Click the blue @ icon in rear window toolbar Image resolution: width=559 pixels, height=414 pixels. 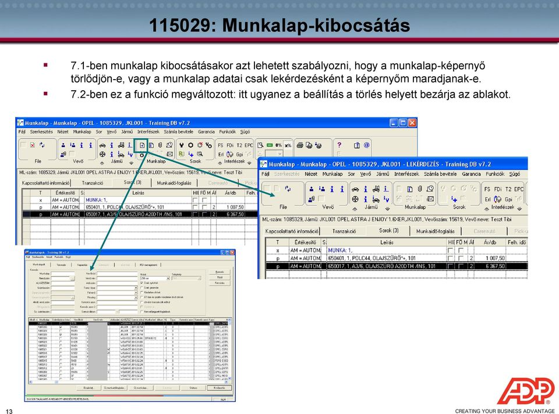366,145
